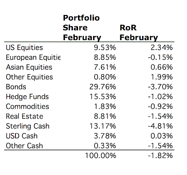Click the Other Equities label
Screen dimensions: 187x175
(x=29, y=77)
